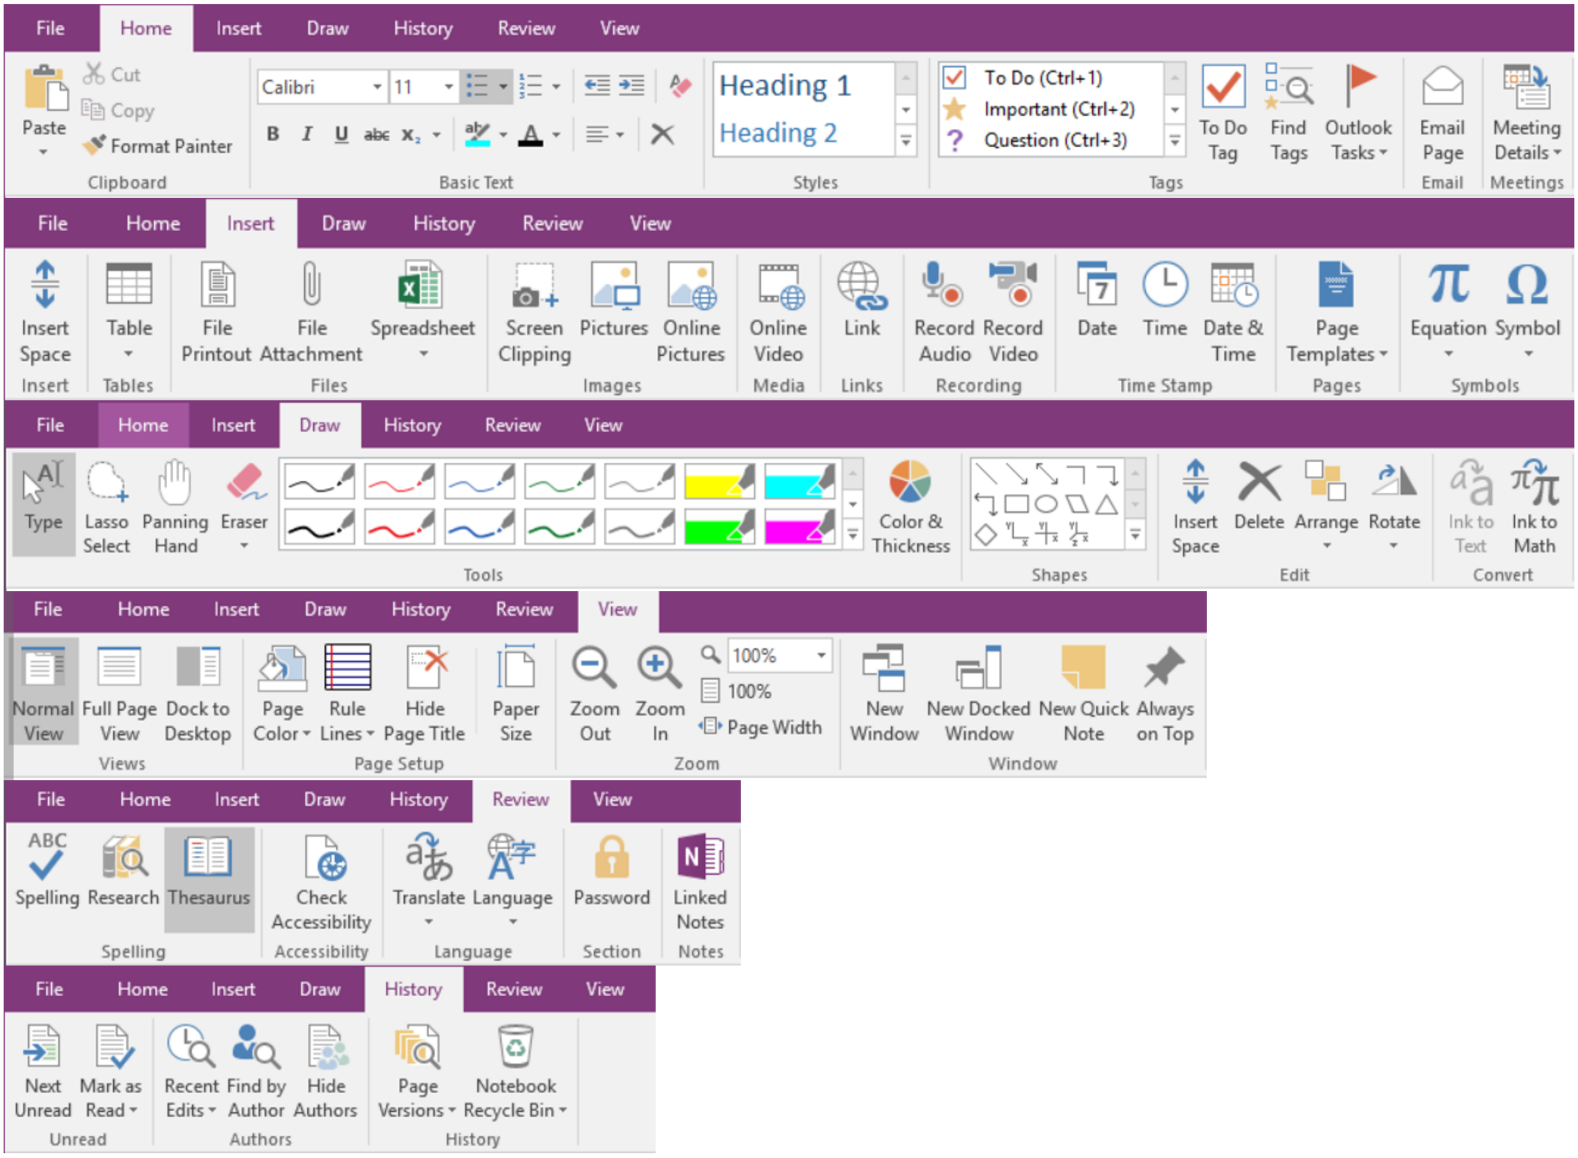Open the File tab in Home ribbon
1578x1158 pixels.
(x=51, y=28)
